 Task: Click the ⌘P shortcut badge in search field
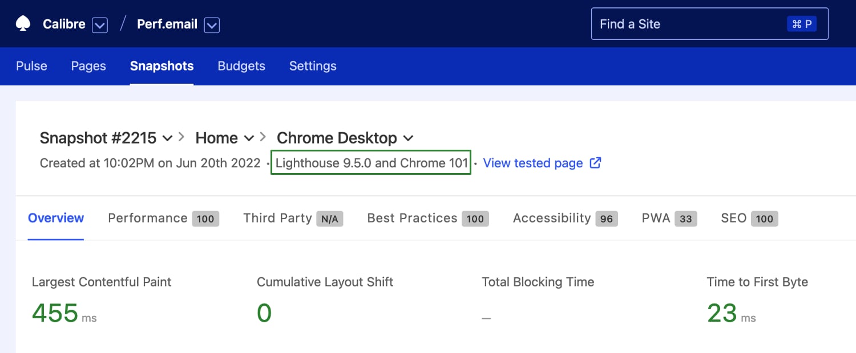tap(802, 23)
